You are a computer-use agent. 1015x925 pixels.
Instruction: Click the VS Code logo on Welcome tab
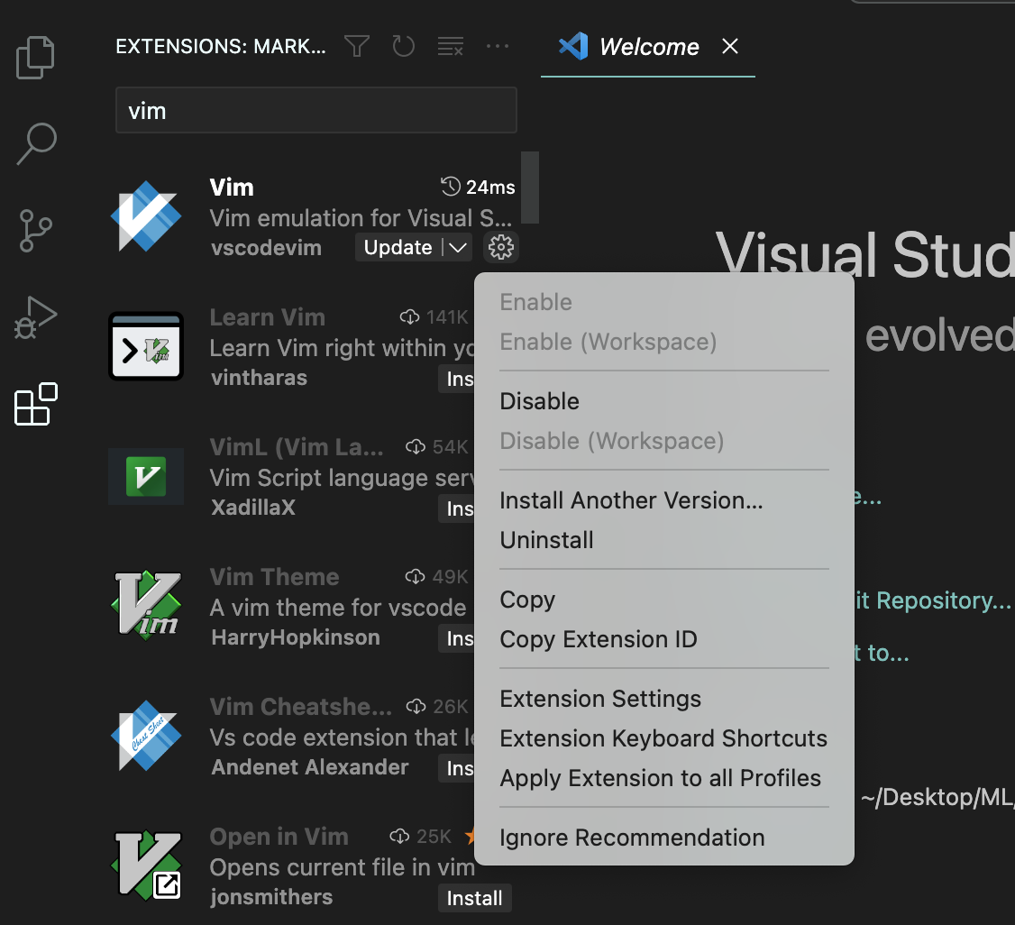[x=573, y=46]
